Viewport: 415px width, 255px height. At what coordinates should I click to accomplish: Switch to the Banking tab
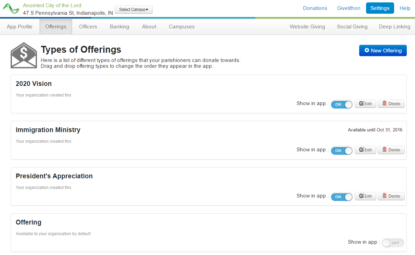(120, 27)
